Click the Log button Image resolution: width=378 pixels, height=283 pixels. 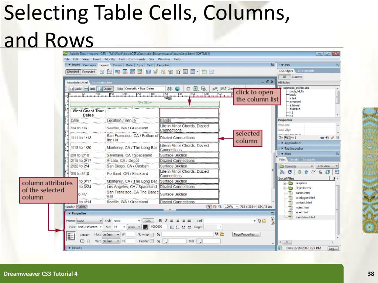click(x=333, y=249)
